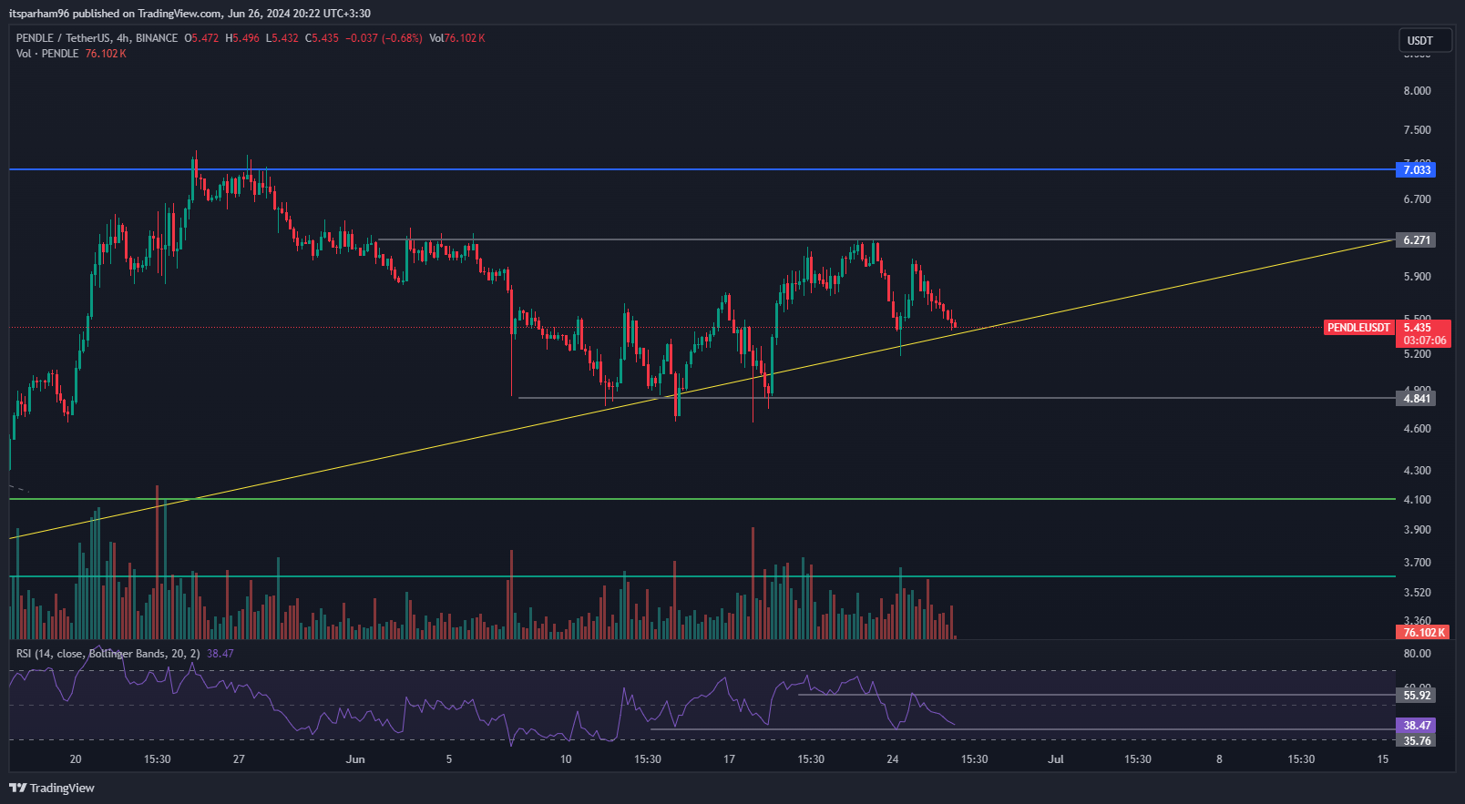Select the 35.76 RSI lower label
Viewport: 1465px width, 804px height.
point(1416,740)
